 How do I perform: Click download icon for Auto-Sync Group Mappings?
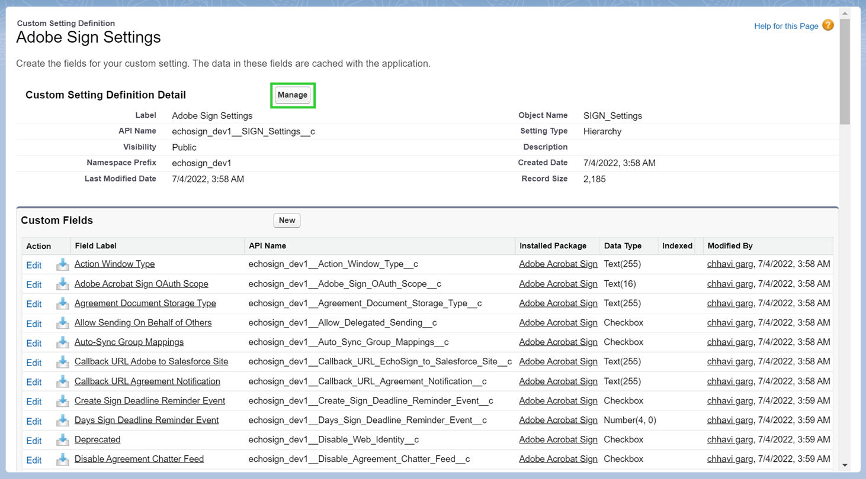point(62,342)
